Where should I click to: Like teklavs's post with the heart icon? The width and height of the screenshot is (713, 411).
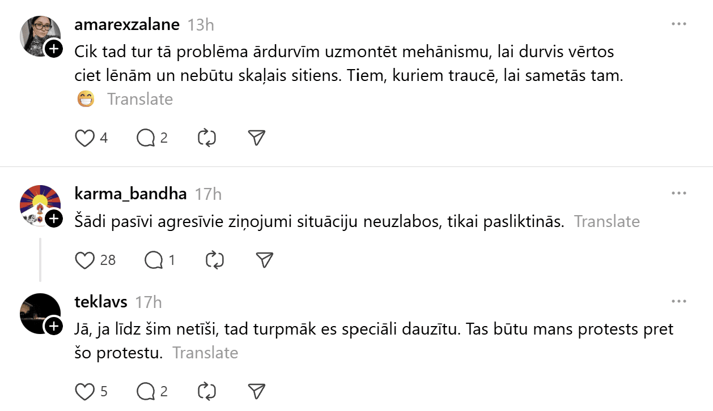(85, 391)
